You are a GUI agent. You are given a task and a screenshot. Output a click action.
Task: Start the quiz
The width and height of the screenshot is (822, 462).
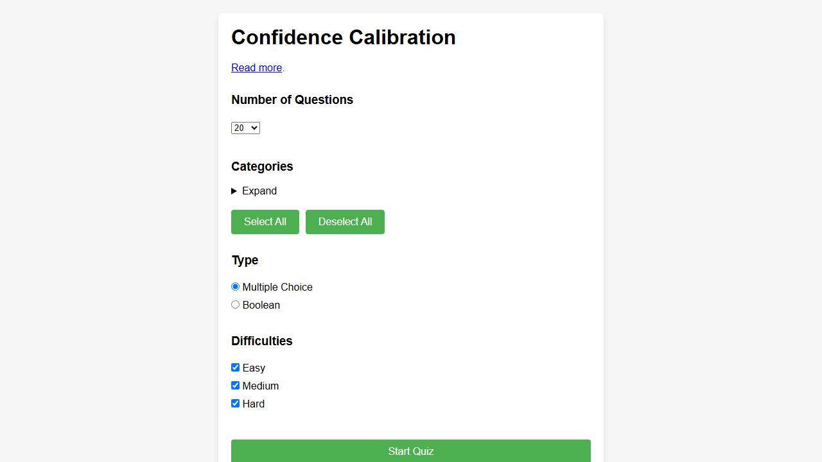(x=411, y=451)
